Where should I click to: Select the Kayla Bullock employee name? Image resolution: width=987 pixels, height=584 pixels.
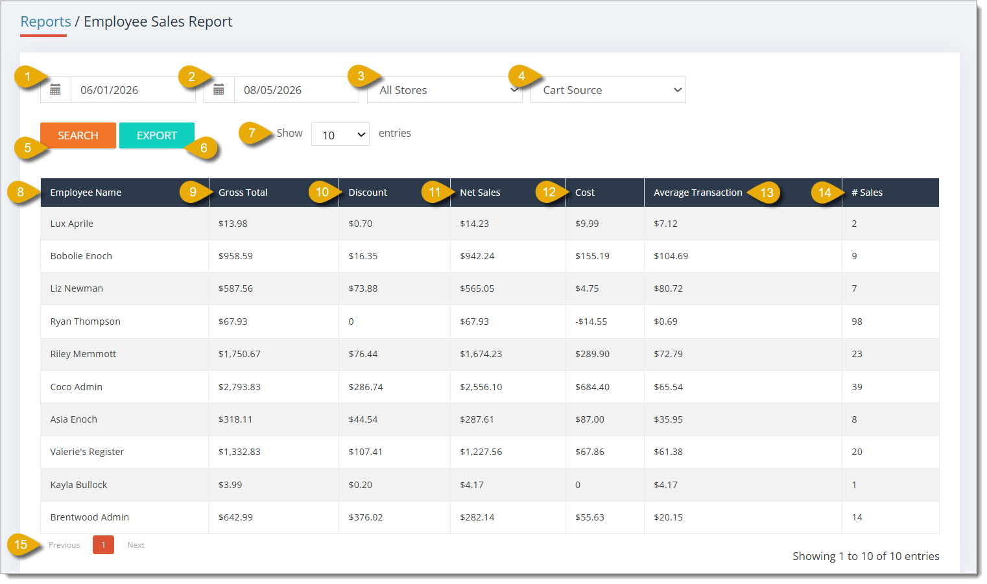[x=78, y=485]
